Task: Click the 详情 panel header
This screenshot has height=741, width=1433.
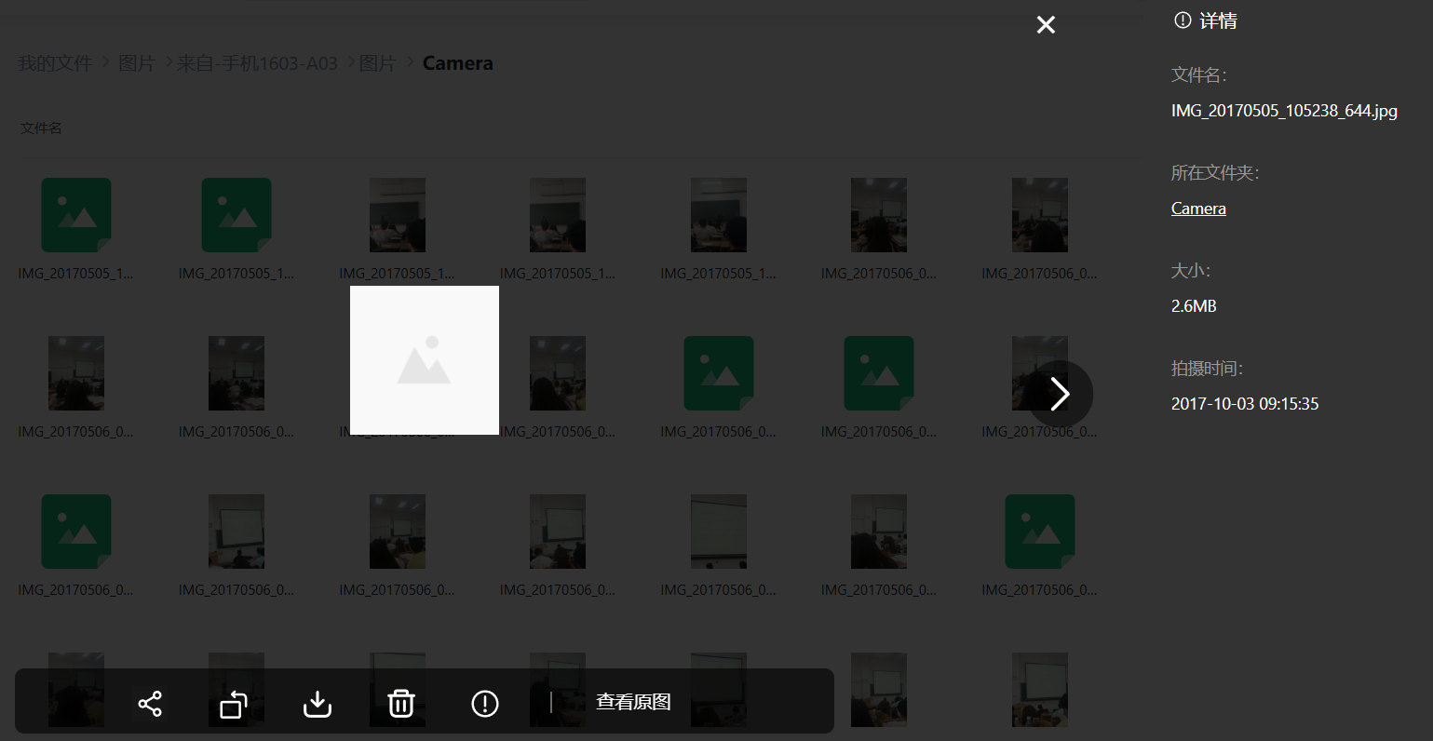Action: pyautogui.click(x=1206, y=21)
